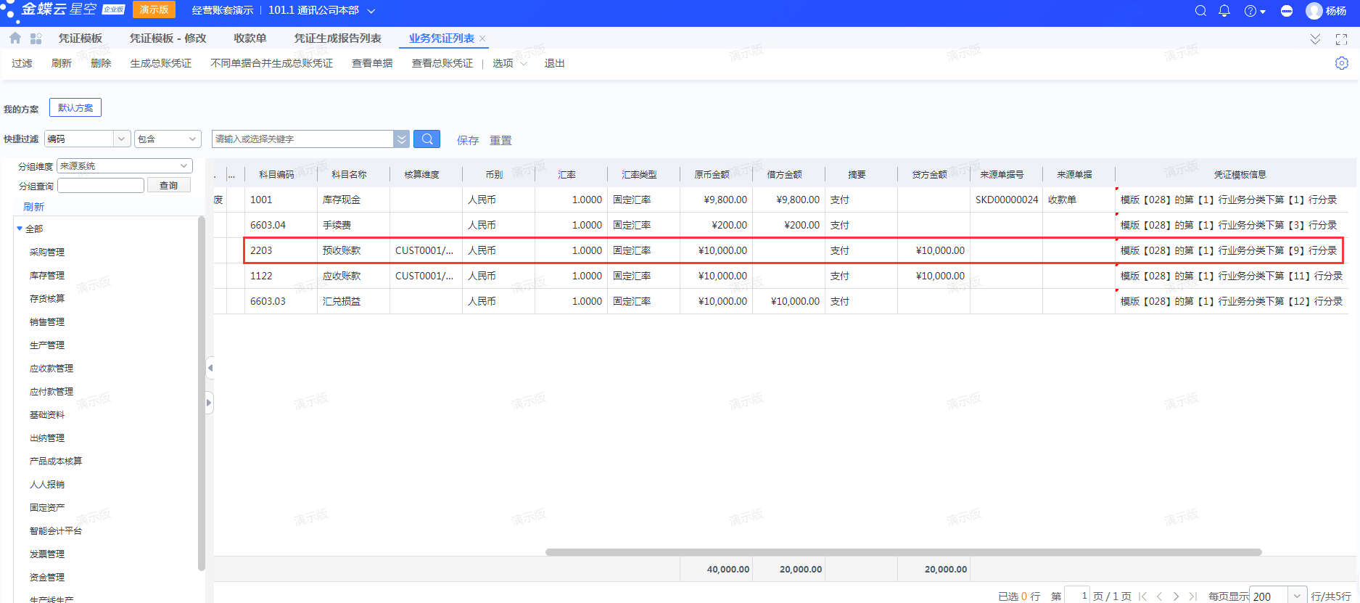
Task: Click 不同单据合并生成总账凭证
Action: [271, 63]
